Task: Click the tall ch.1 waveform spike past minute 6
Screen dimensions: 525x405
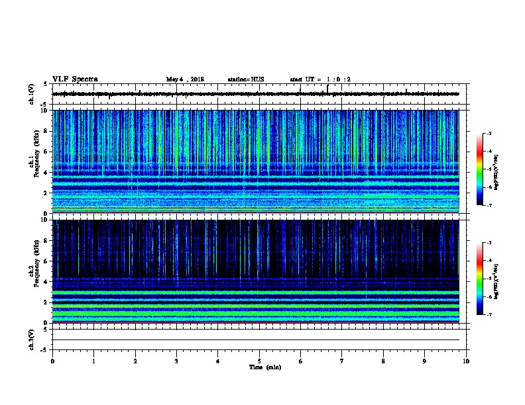Action: (x=327, y=89)
